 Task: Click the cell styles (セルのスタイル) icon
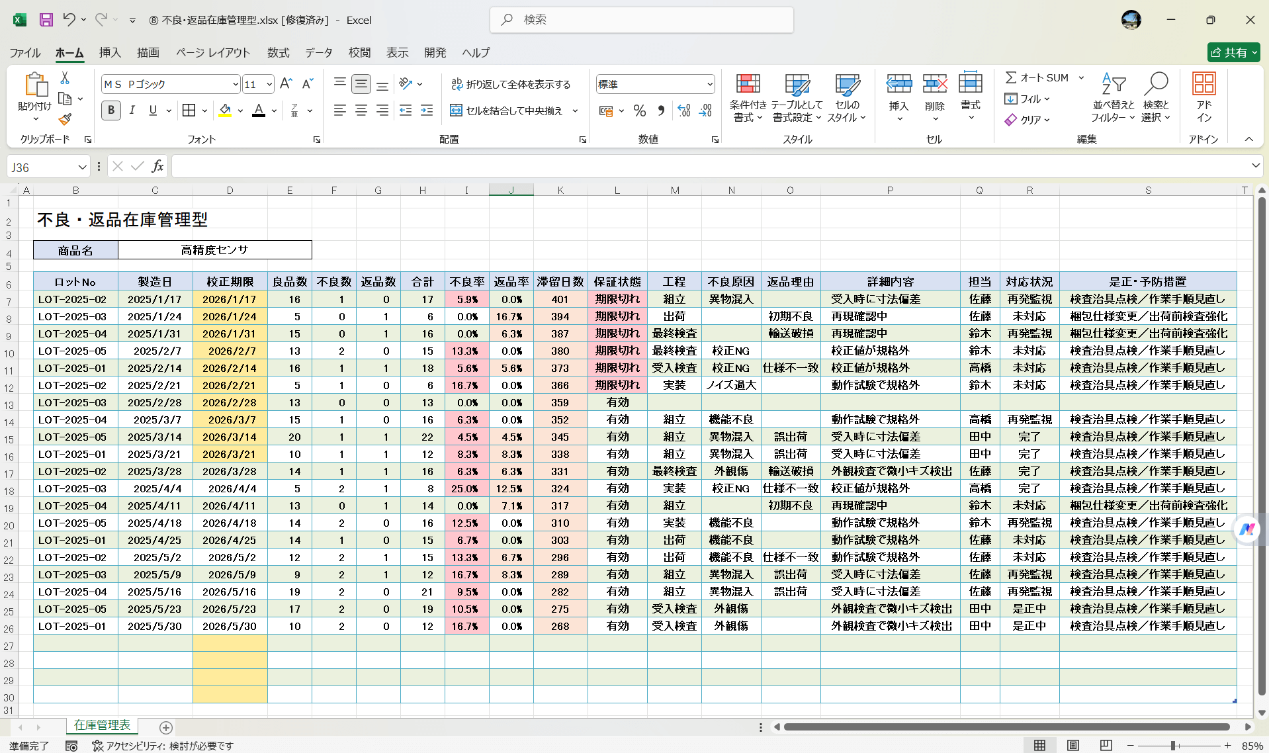tap(847, 97)
